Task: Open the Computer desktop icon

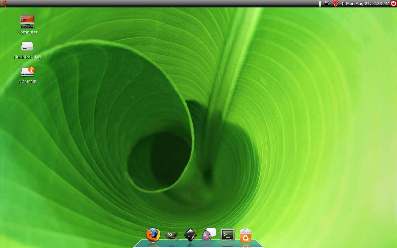Action: (x=27, y=21)
